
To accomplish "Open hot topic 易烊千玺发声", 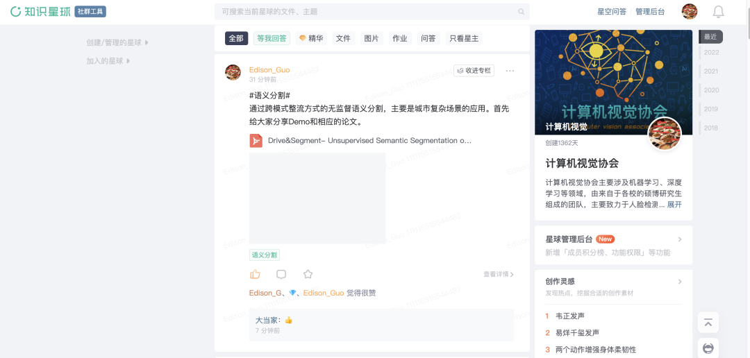I will click(577, 332).
